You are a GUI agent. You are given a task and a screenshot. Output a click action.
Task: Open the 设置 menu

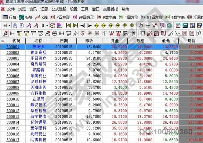tap(74, 9)
